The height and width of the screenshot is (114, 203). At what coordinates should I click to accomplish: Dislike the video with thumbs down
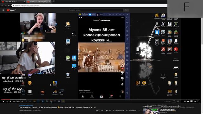pos(108,111)
